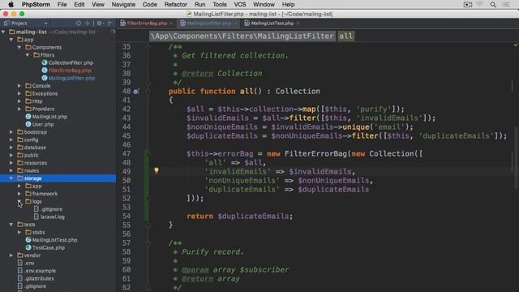
Task: Open the Apple menu
Action: [x=11, y=4]
